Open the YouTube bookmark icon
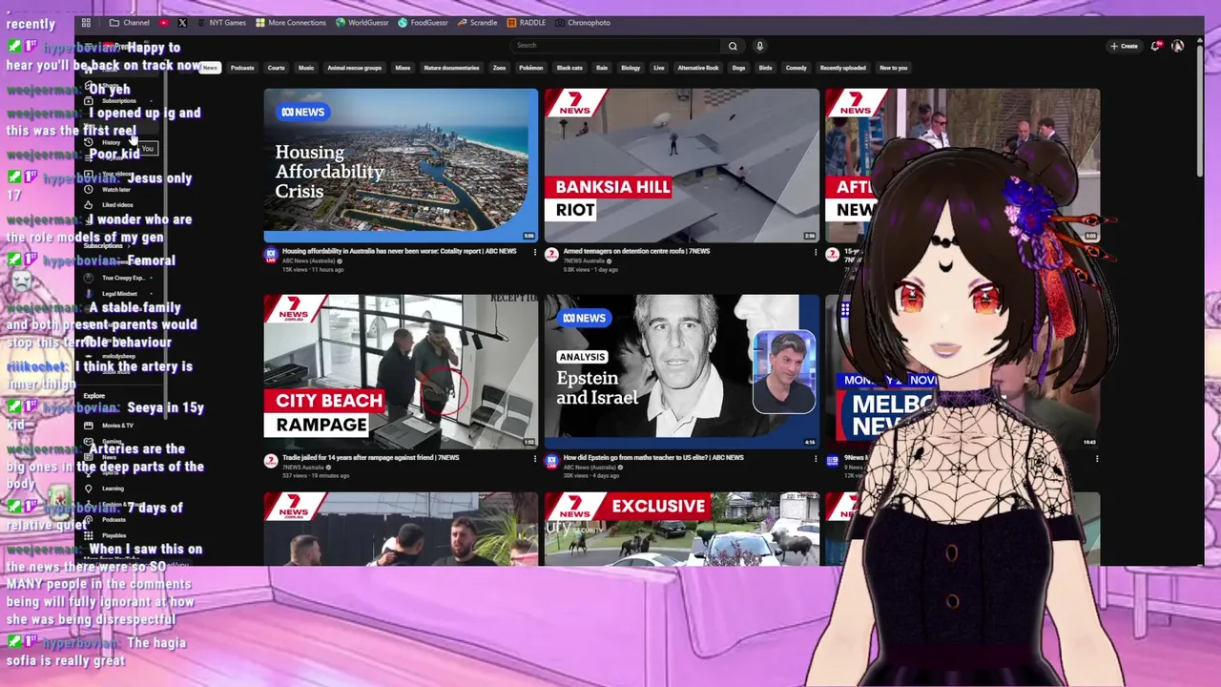This screenshot has width=1221, height=687. [165, 22]
